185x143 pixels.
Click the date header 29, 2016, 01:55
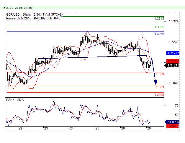coord(18,8)
